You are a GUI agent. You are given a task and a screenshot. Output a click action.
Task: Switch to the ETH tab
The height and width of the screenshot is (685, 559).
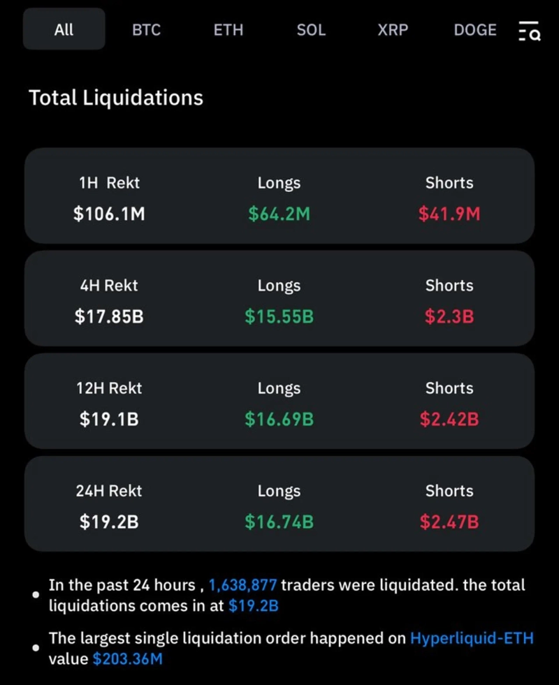228,30
